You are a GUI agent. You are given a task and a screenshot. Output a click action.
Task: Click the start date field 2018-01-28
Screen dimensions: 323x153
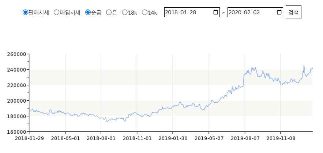click(x=192, y=12)
